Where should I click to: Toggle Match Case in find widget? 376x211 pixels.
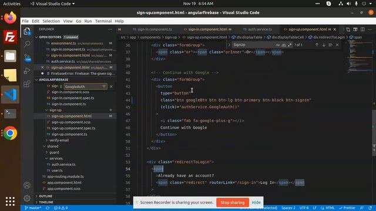[278, 45]
